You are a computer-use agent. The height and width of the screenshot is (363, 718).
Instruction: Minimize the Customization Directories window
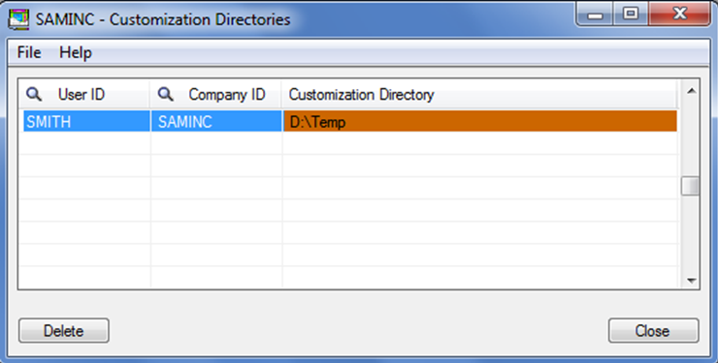pyautogui.click(x=595, y=15)
